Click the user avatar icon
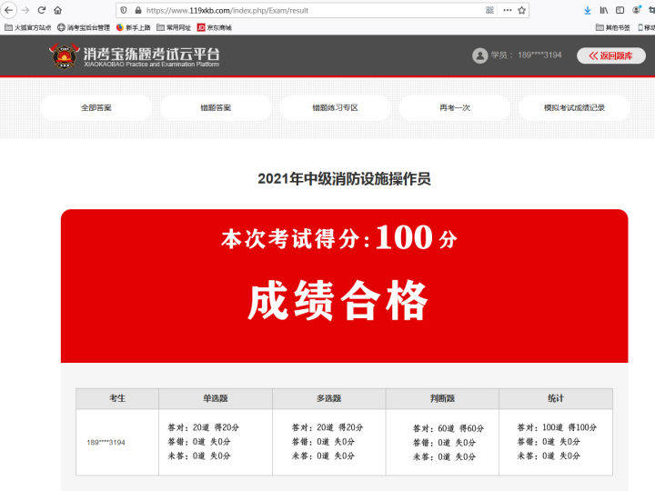Screen dimensions: 655x491 (480, 55)
